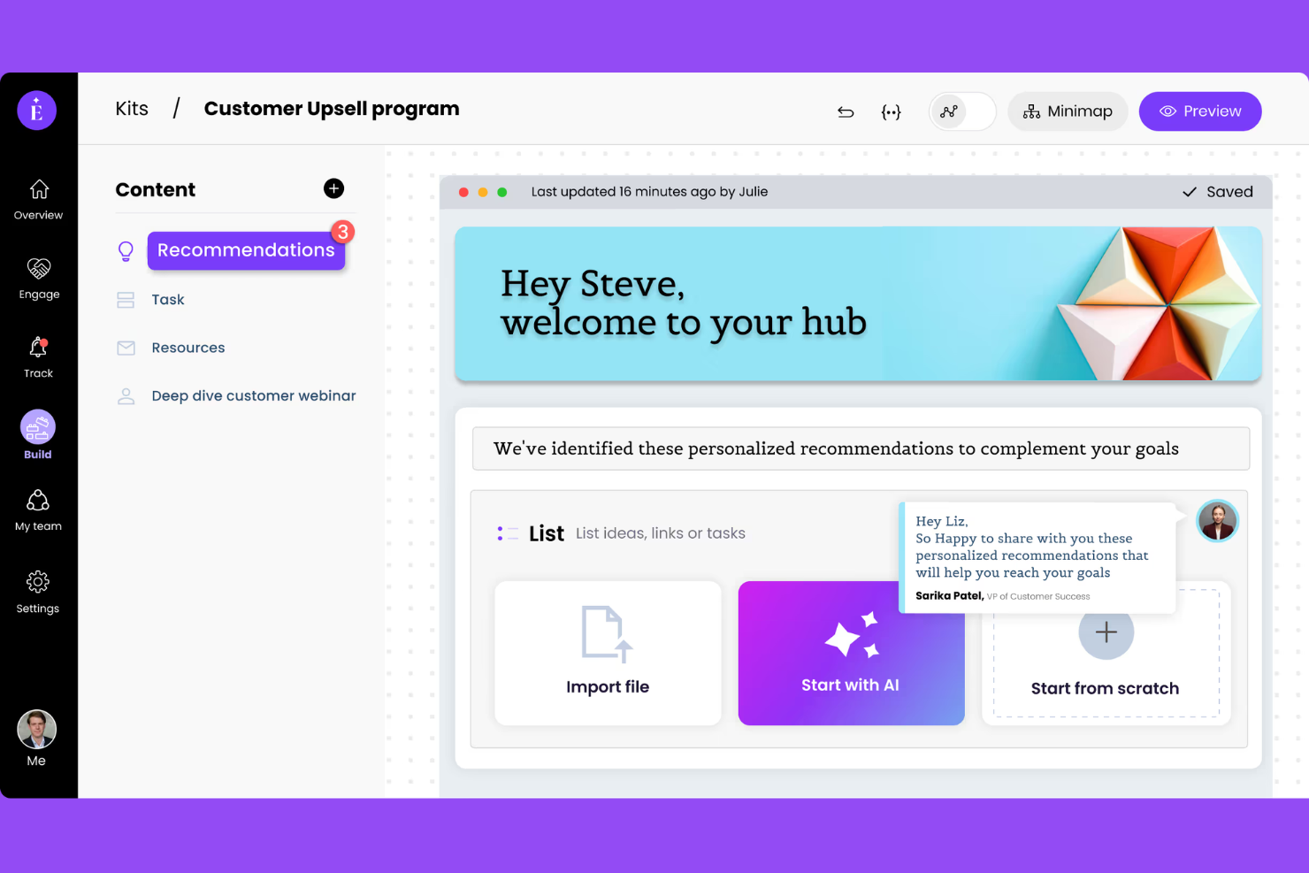The width and height of the screenshot is (1309, 873).
Task: Select the Start from scratch card
Action: click(1105, 653)
